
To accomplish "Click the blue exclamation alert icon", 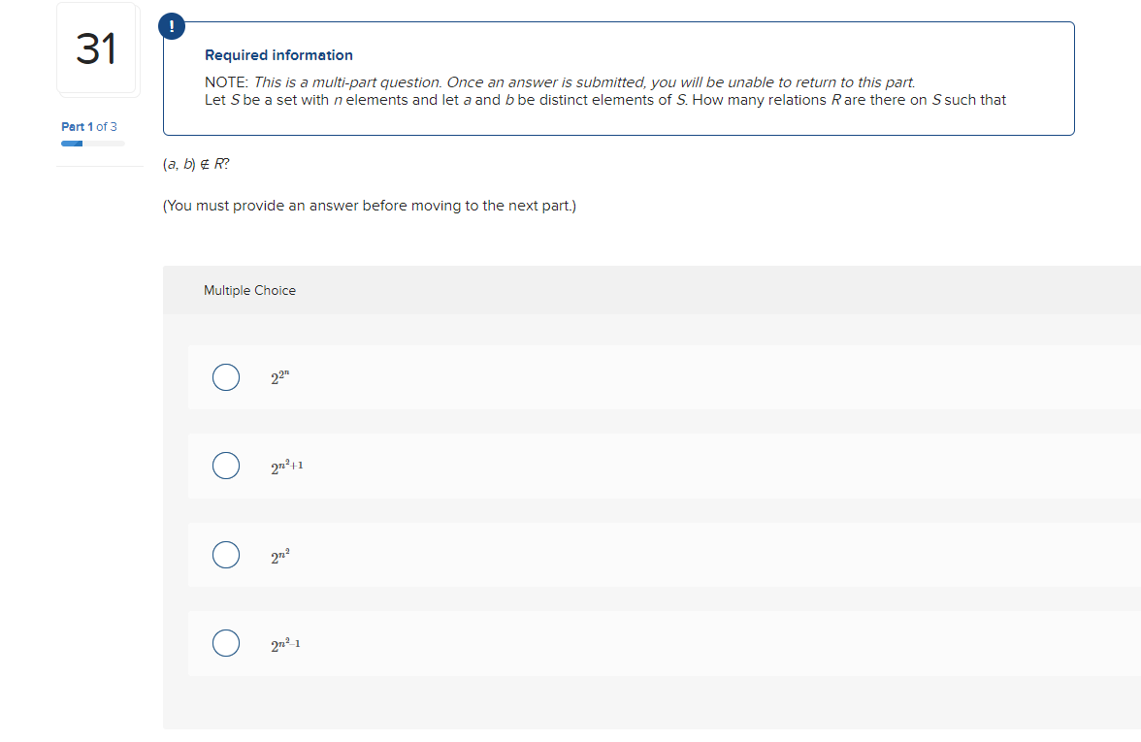I will click(171, 26).
